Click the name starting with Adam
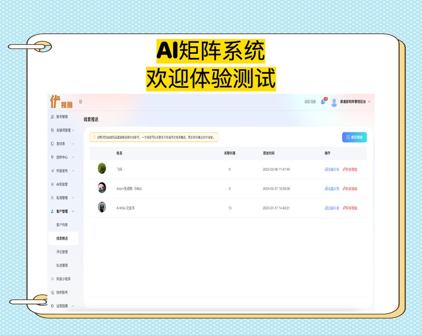The image size is (422, 335). 129,189
